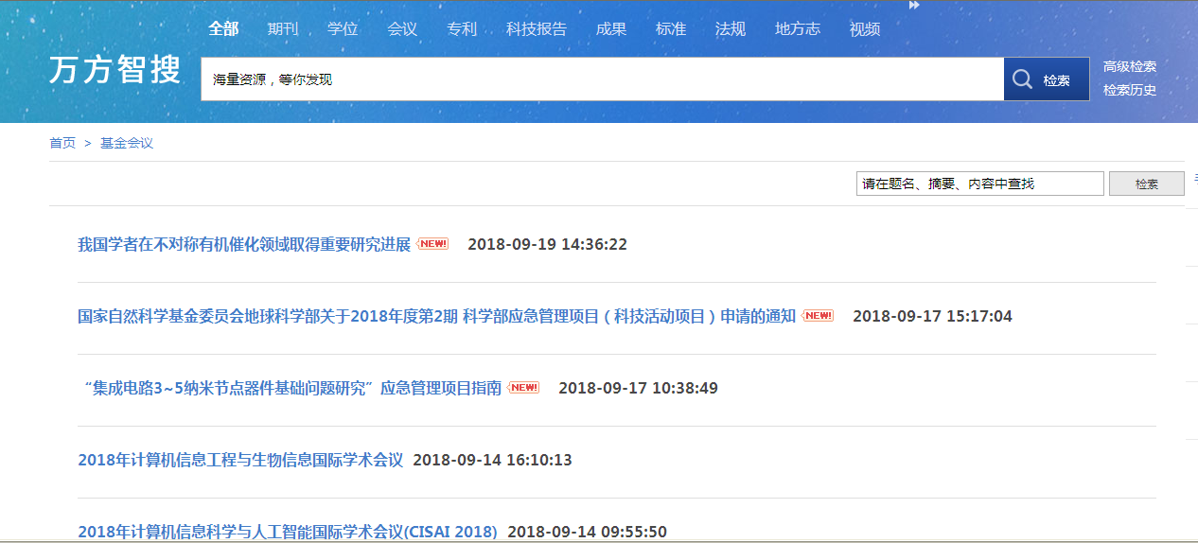This screenshot has height=543, width=1198.
Task: Open the 会议 category tab
Action: coord(402,29)
